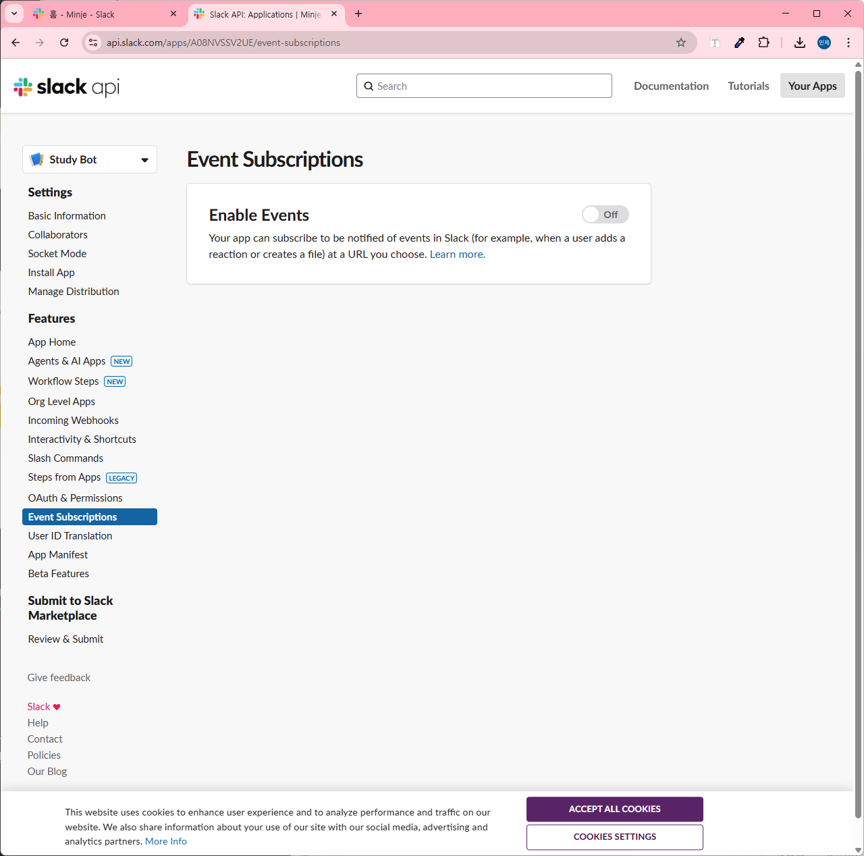The image size is (864, 856).
Task: Open Cookies Settings
Action: 615,837
